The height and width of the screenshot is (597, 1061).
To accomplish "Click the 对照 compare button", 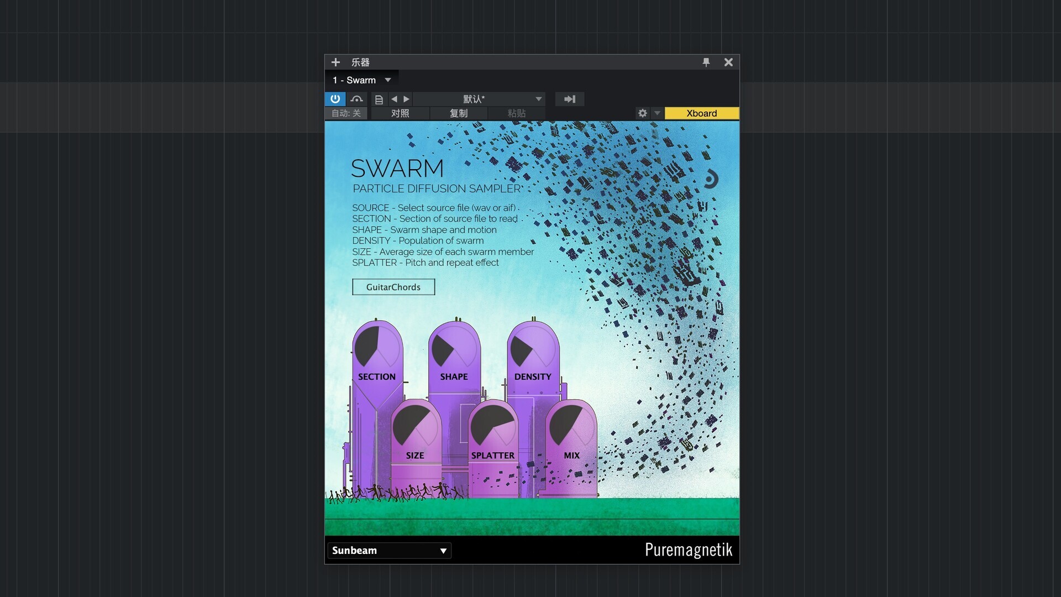I will [400, 113].
